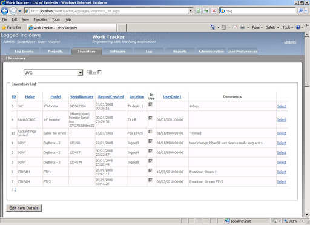The image size is (310, 225).
Task: Open the Favorites menu in menu bar
Action: click(x=41, y=19)
